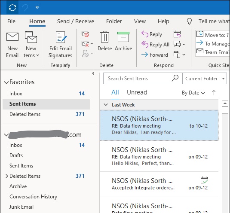Click the accepted meeting calendar icon
Viewport: 230px width, 213px height.
point(204,180)
